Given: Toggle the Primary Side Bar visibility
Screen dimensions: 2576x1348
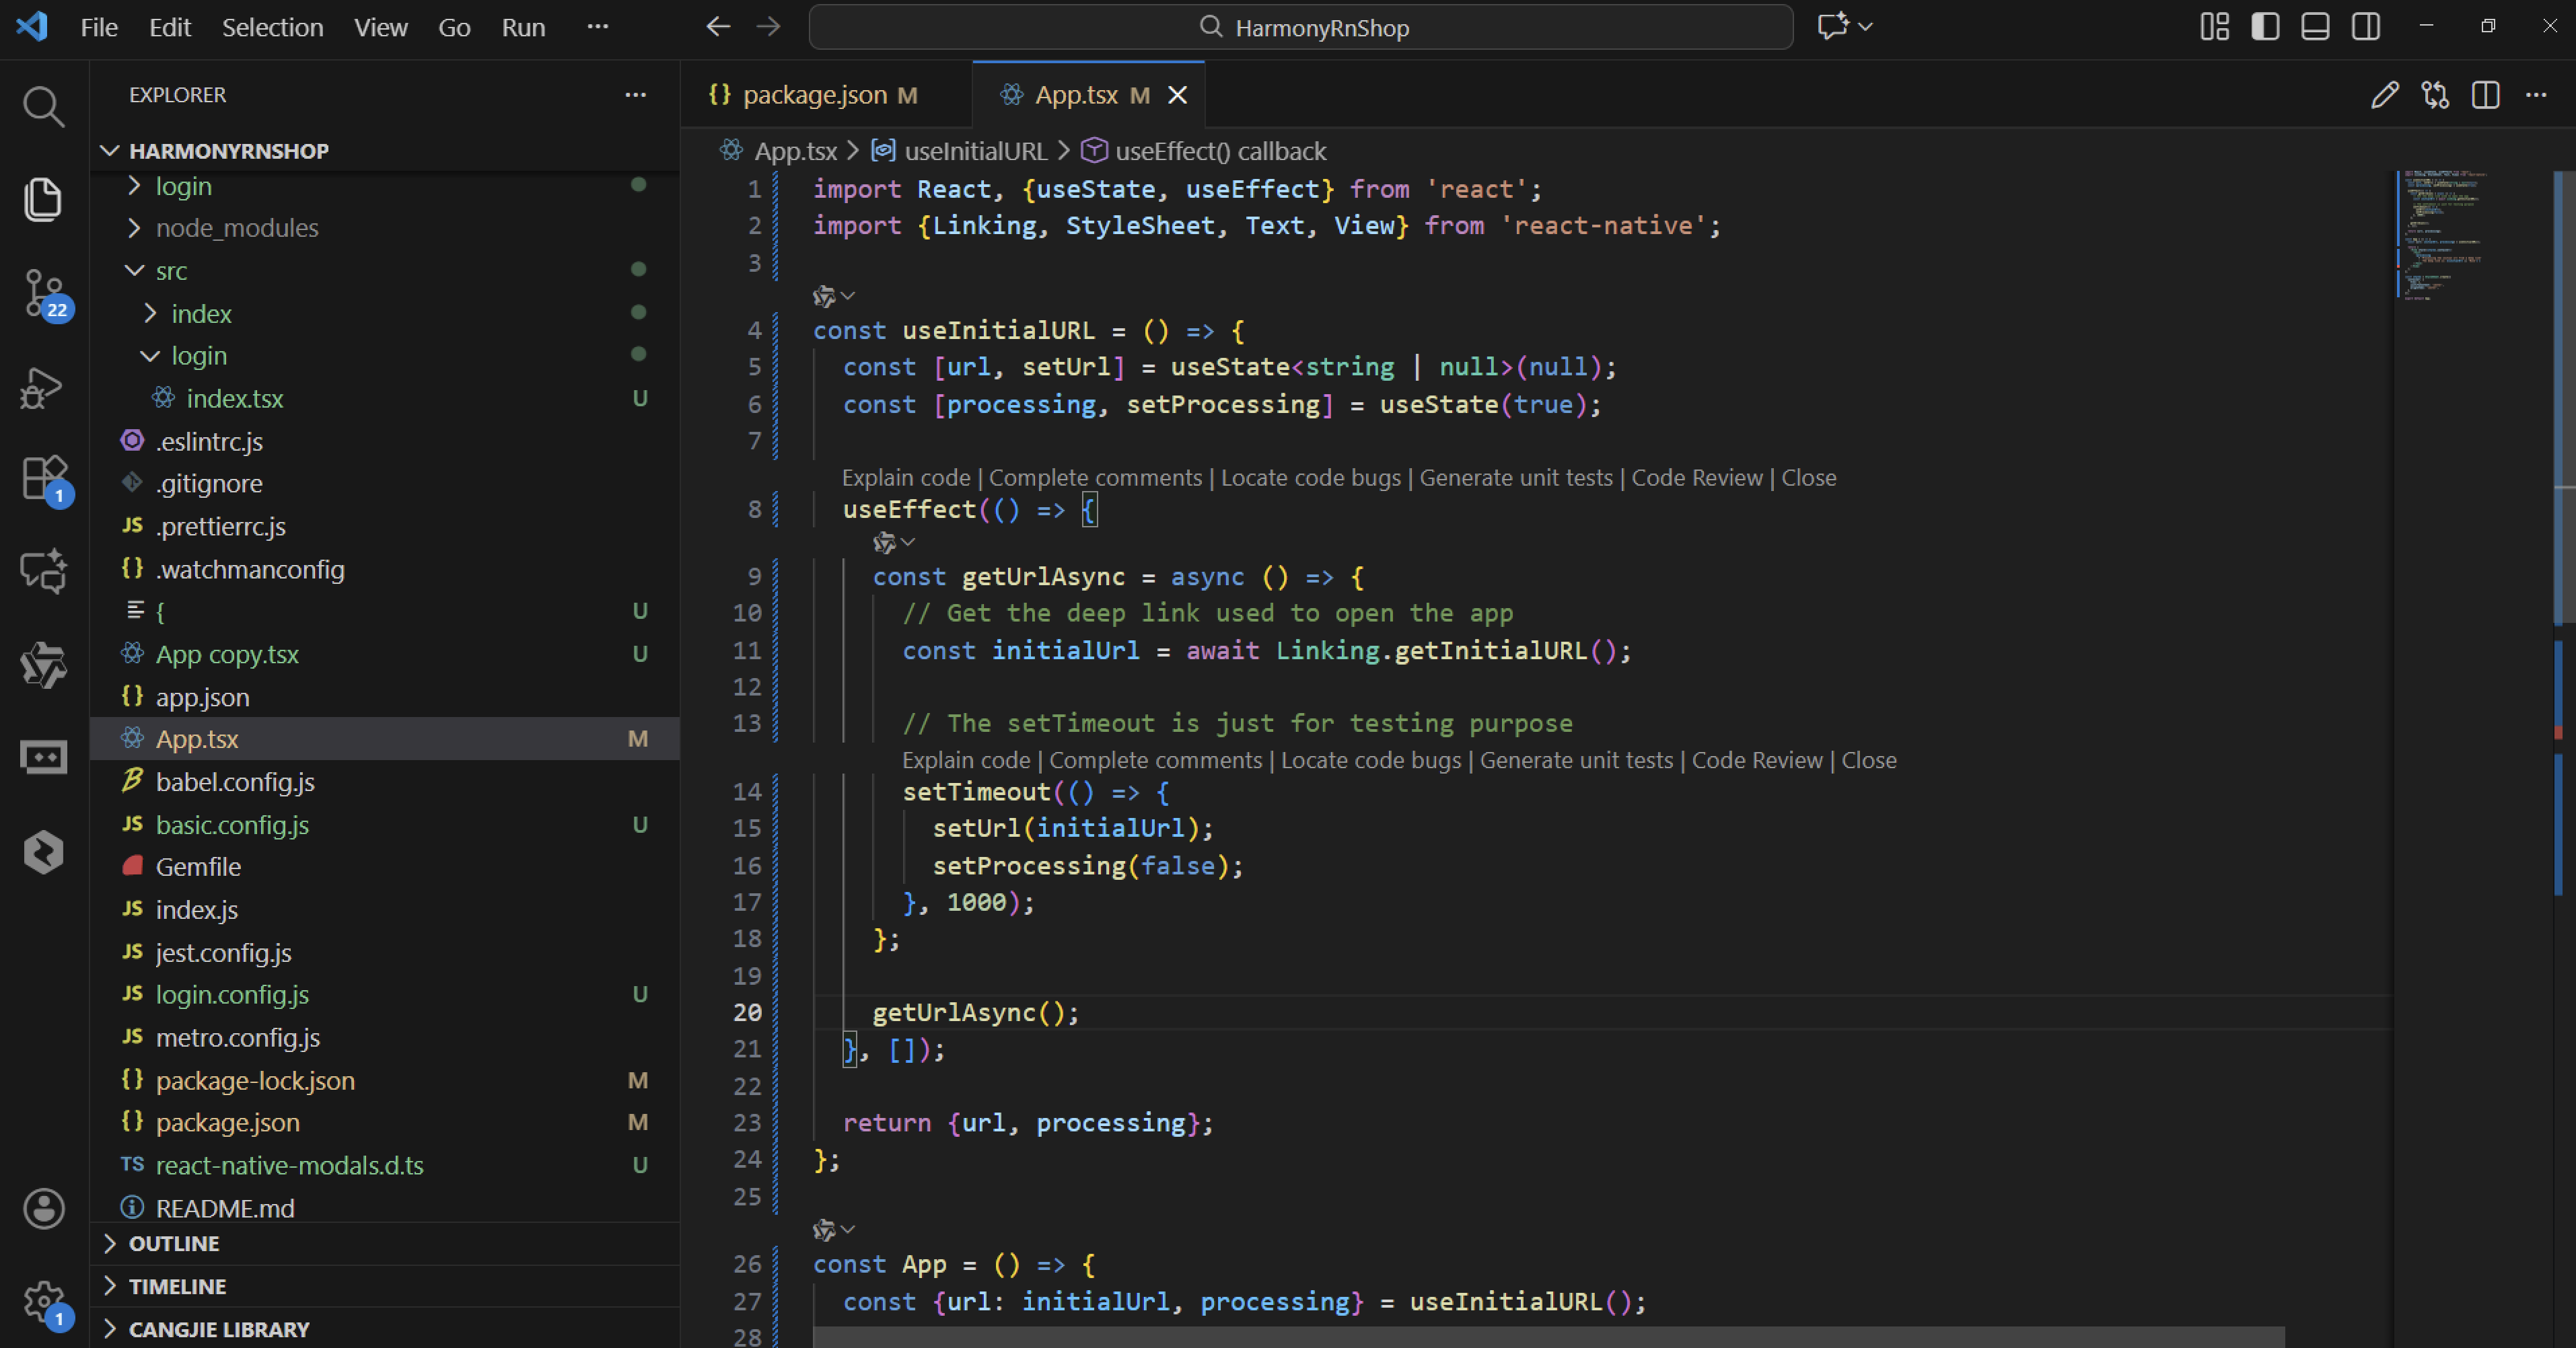Looking at the screenshot, I should click(x=2265, y=27).
